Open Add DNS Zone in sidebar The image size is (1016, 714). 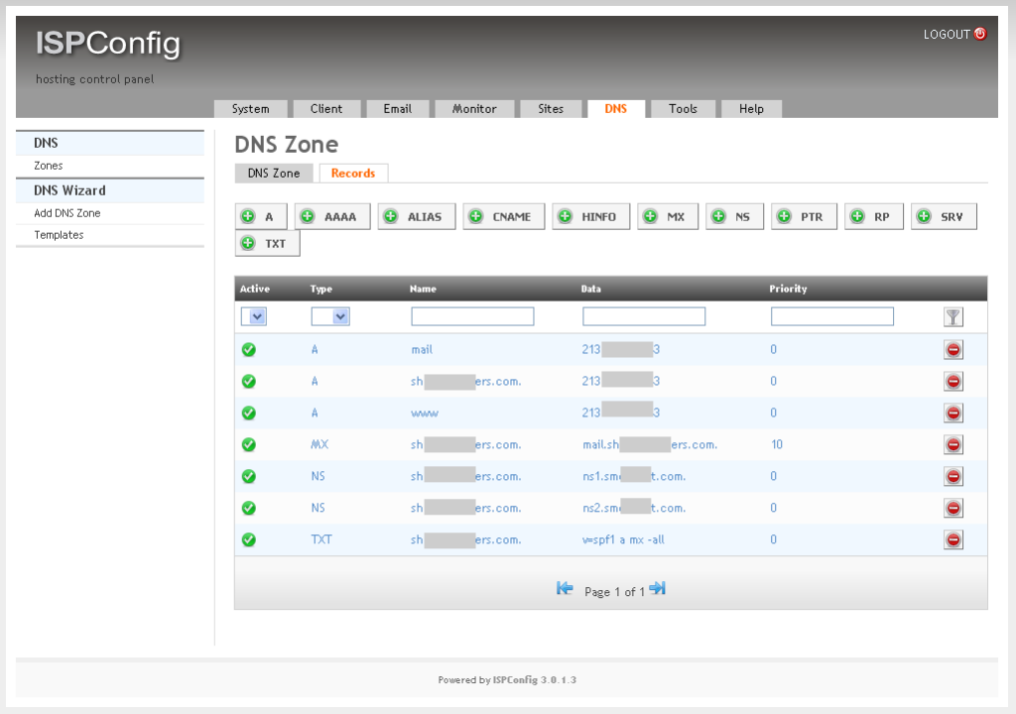pyautogui.click(x=67, y=213)
